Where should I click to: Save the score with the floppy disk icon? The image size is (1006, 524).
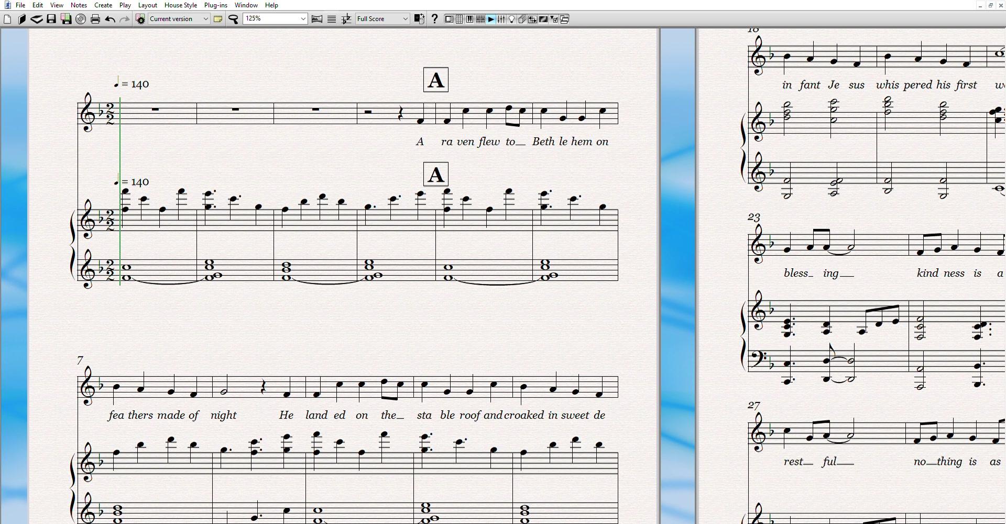[51, 19]
